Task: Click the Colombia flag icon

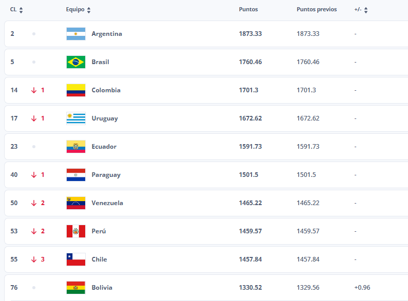Action: click(x=76, y=90)
